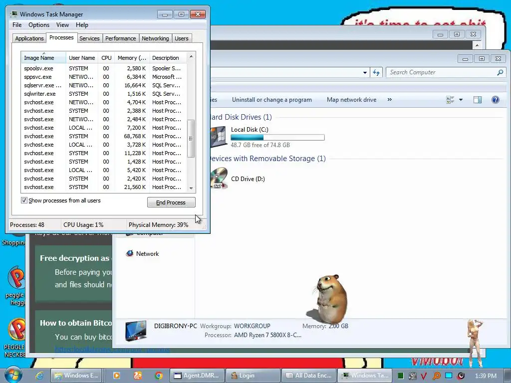
Task: Open Agent.DMR taskbar button
Action: tap(197, 376)
